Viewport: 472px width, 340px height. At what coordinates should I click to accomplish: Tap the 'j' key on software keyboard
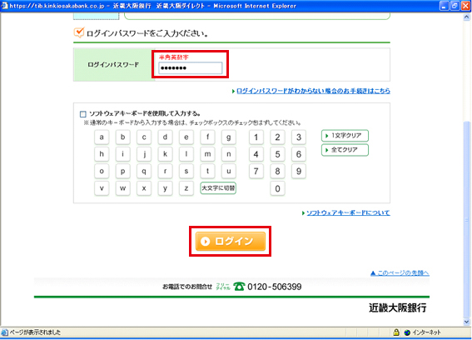[x=144, y=154]
